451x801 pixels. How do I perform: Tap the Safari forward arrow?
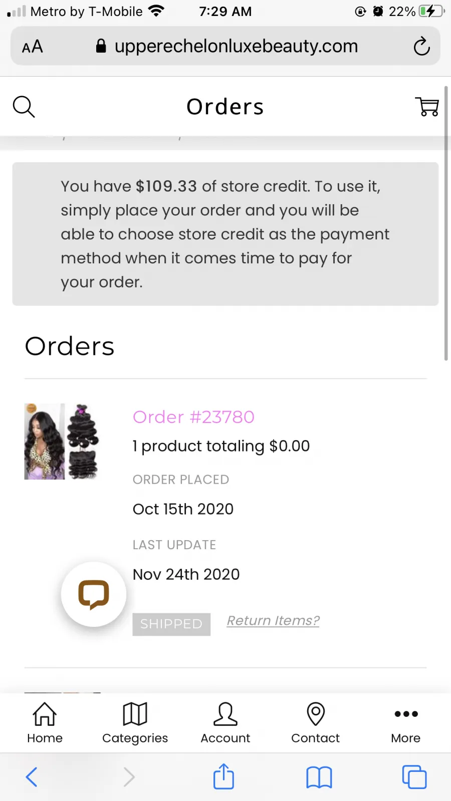[129, 777]
